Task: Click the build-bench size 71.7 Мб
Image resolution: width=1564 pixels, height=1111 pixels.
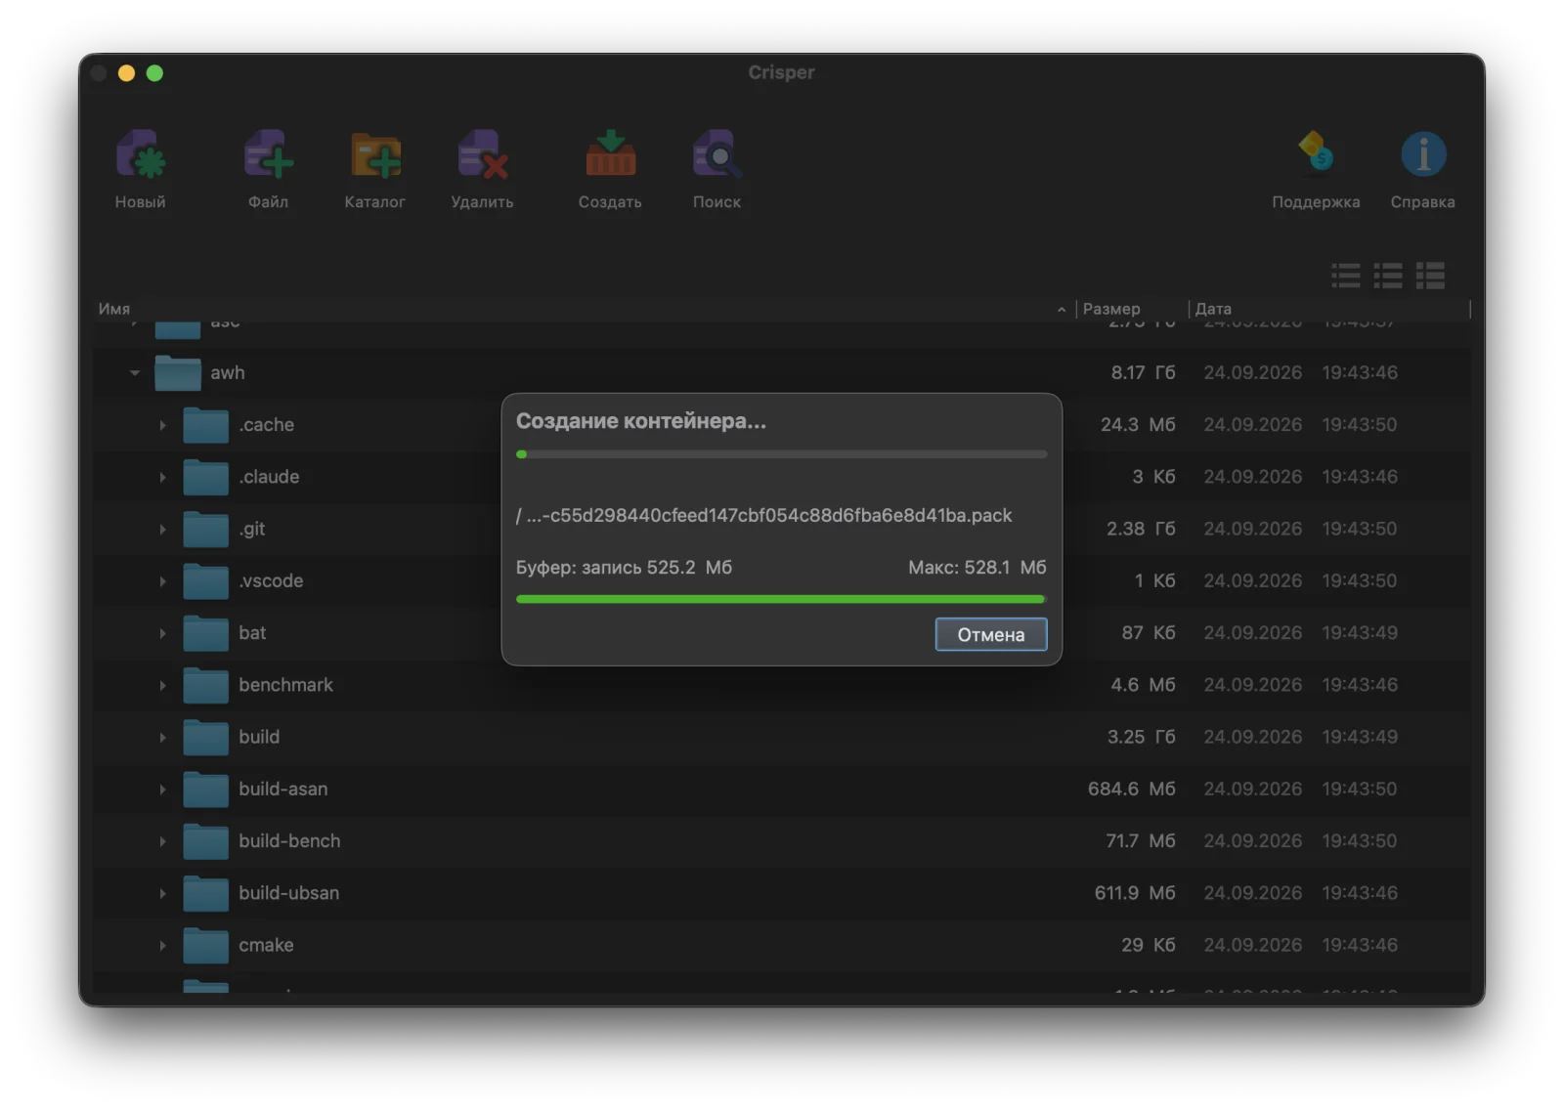Action: click(x=1141, y=840)
